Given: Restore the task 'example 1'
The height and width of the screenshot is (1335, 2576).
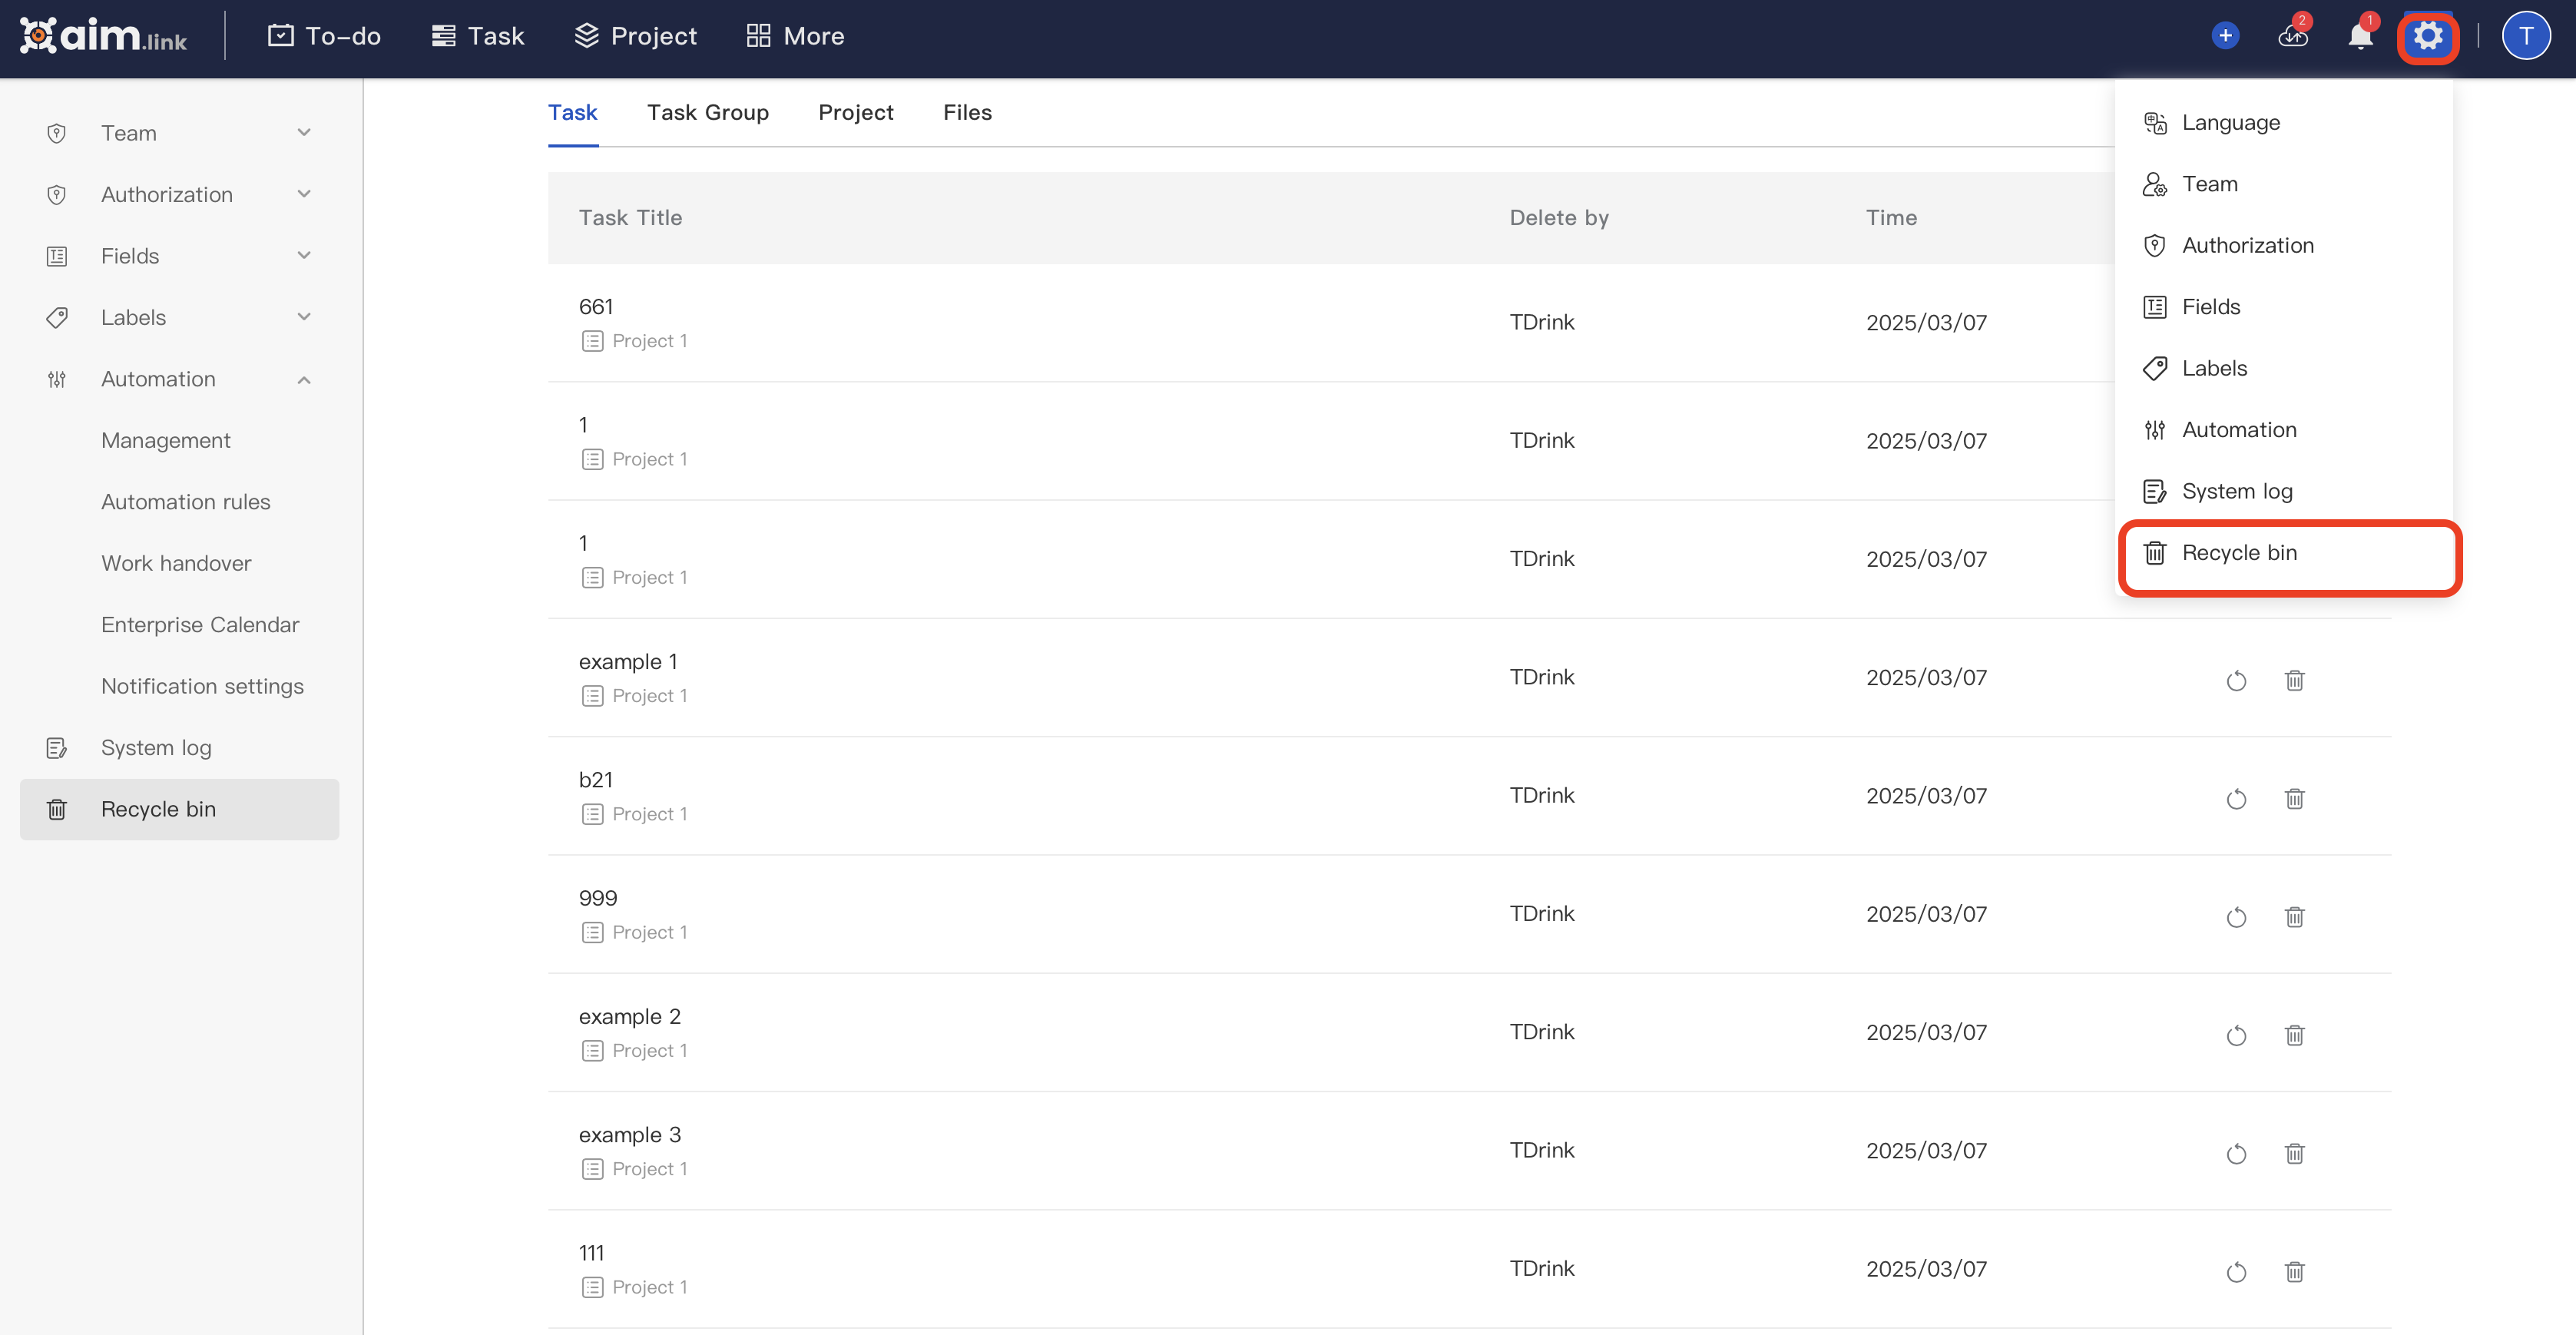Looking at the screenshot, I should click(x=2236, y=681).
